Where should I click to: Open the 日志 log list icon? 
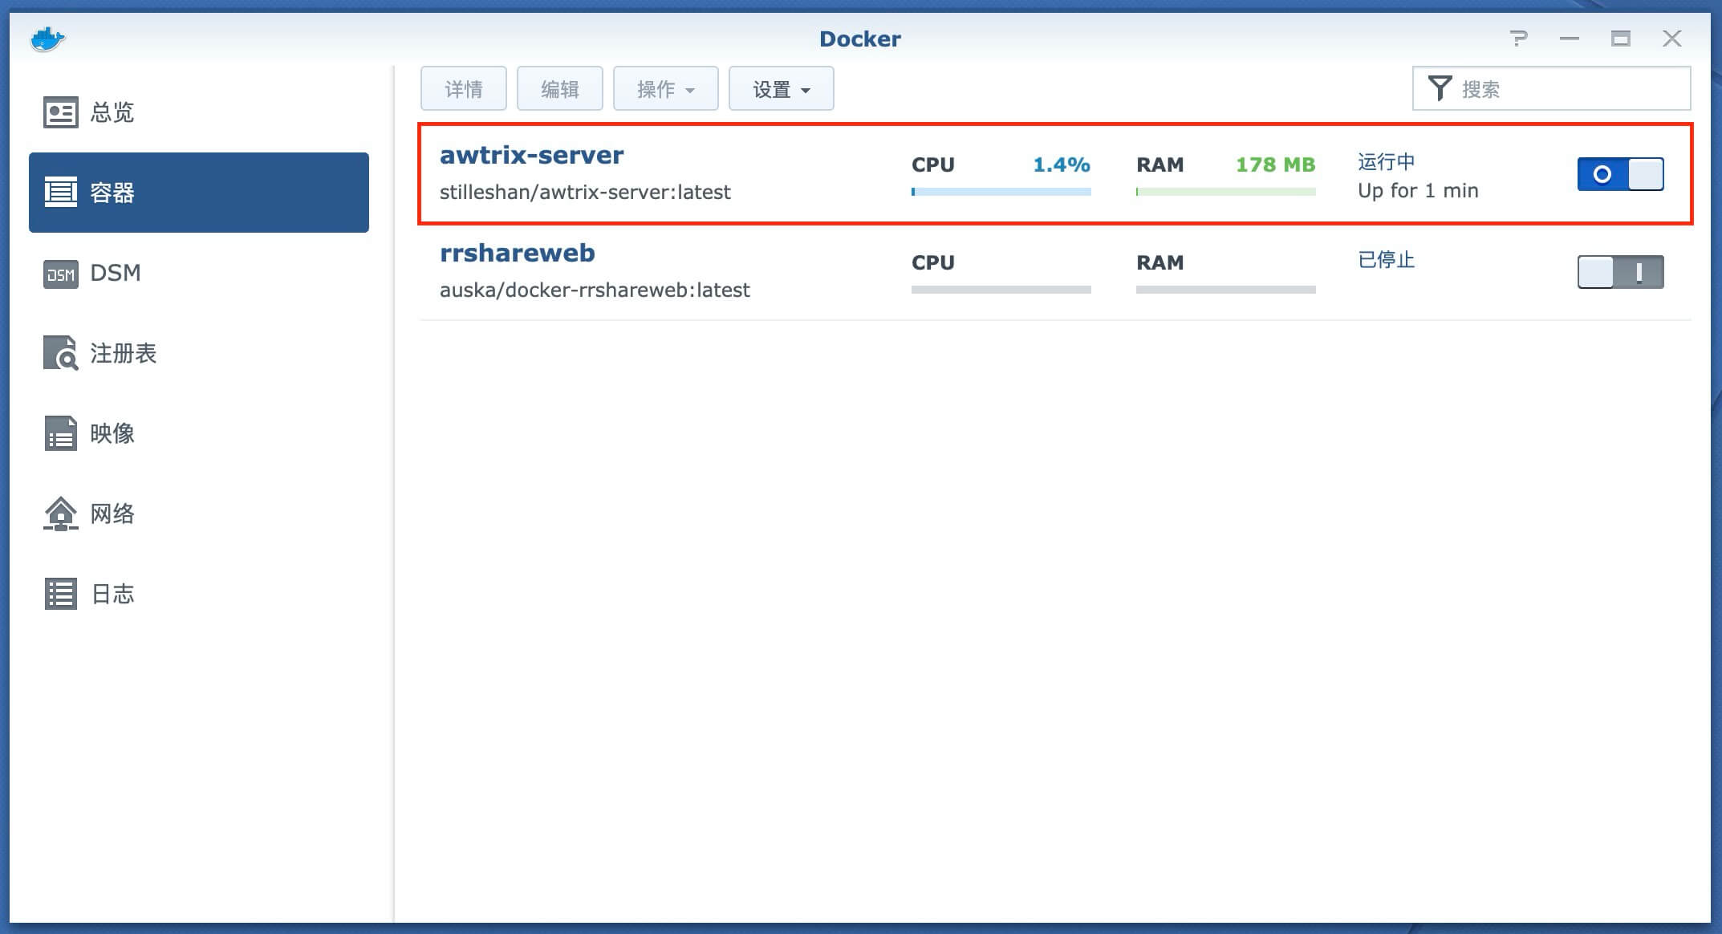(x=60, y=594)
